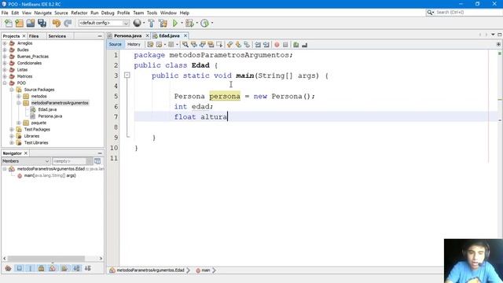Expand the Bucles project node
Image resolution: width=503 pixels, height=283 pixels.
click(5, 50)
